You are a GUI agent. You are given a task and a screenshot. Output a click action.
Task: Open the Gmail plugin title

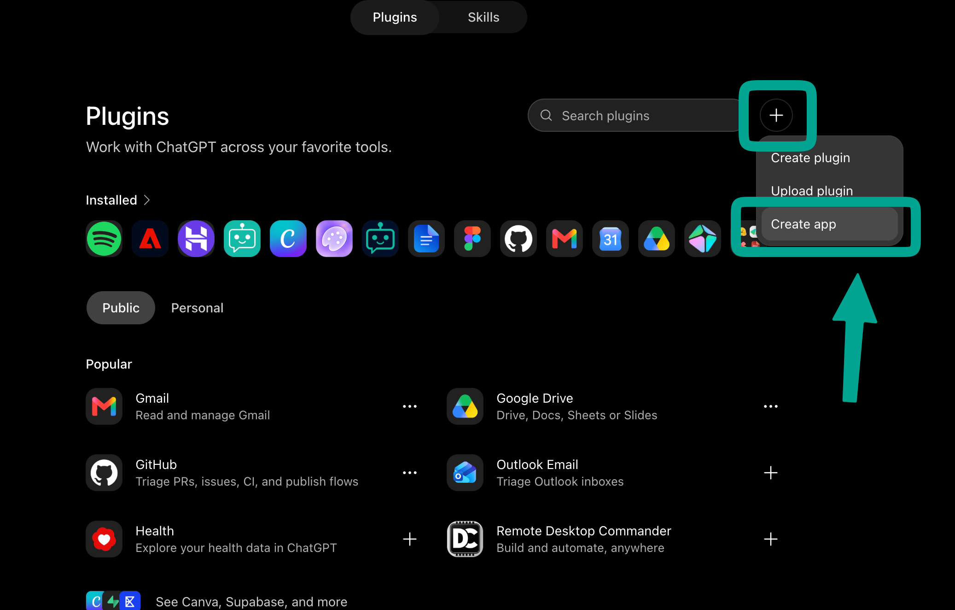tap(152, 398)
